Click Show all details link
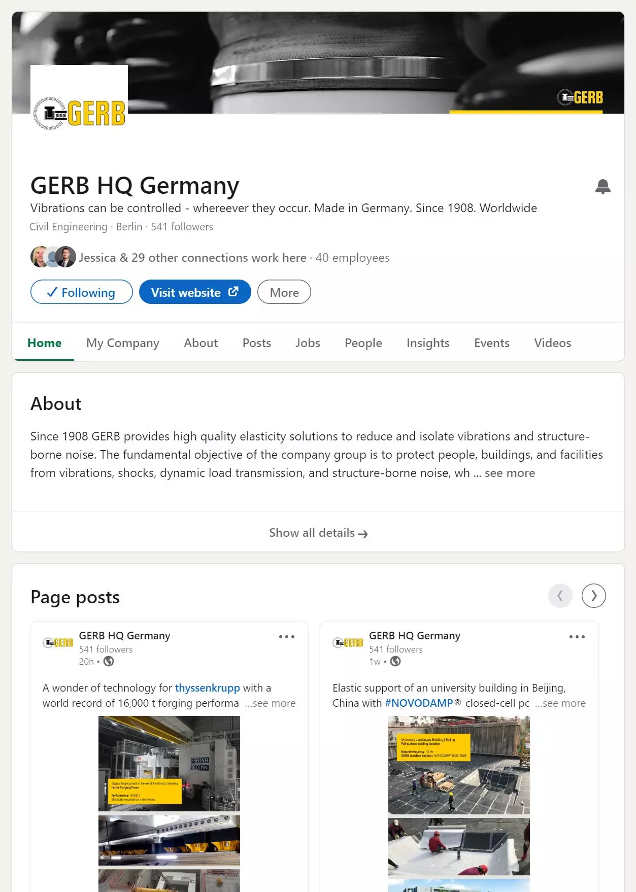636x892 pixels. coord(318,533)
